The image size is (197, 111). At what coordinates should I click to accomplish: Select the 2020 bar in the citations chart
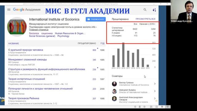click(143, 63)
